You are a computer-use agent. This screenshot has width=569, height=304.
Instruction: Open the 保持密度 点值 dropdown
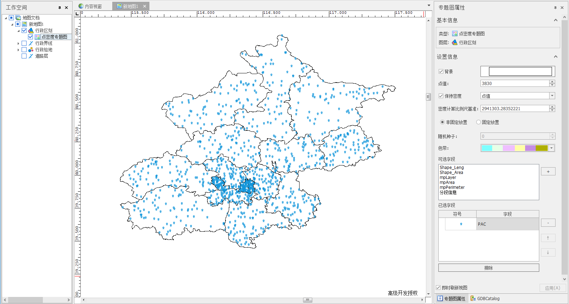coord(552,96)
